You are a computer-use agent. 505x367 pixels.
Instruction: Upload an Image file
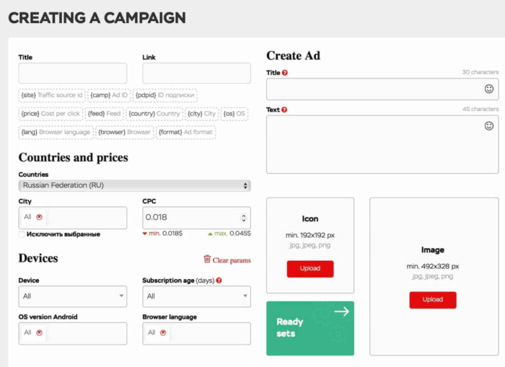433,300
